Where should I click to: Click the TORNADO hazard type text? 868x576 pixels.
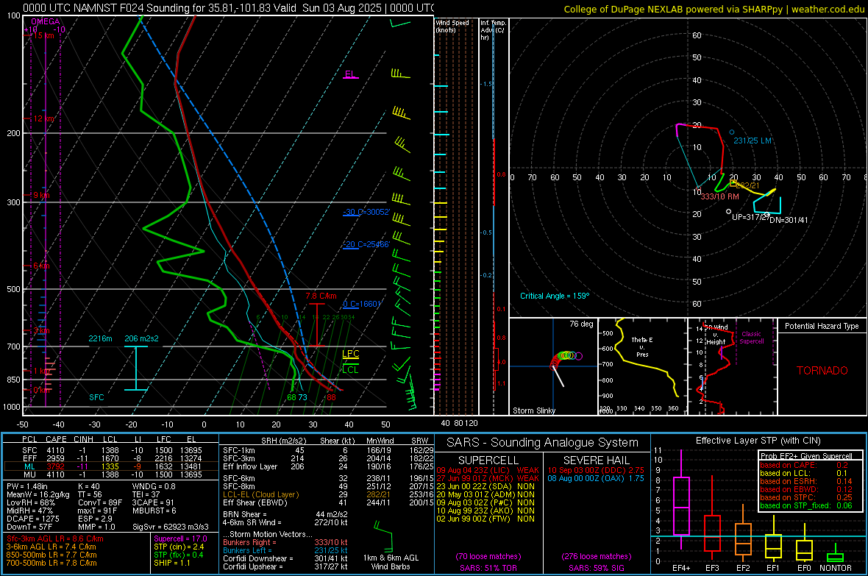pyautogui.click(x=822, y=371)
